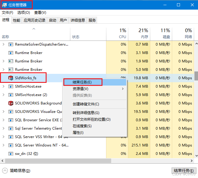This screenshot has height=178, width=198.
Task: Click the icon of SMSvcHost.exe (2)
Action: tap(11, 95)
